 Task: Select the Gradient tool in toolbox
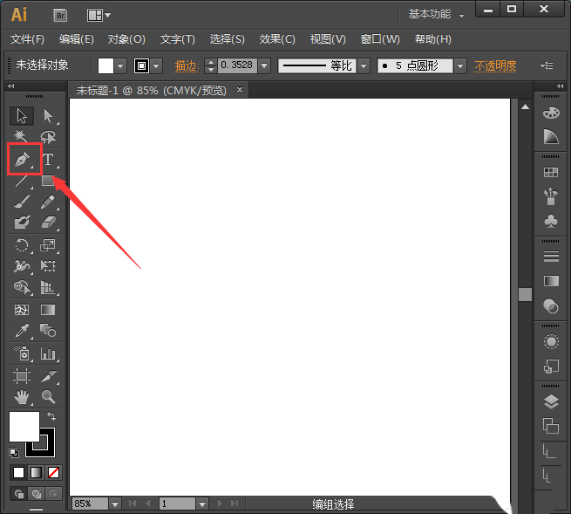coord(48,310)
